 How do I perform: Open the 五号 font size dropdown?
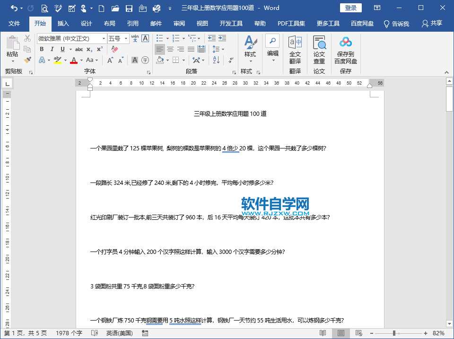click(x=126, y=38)
